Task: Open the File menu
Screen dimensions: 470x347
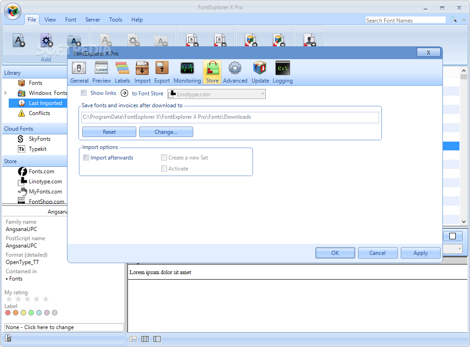Action: coord(32,19)
